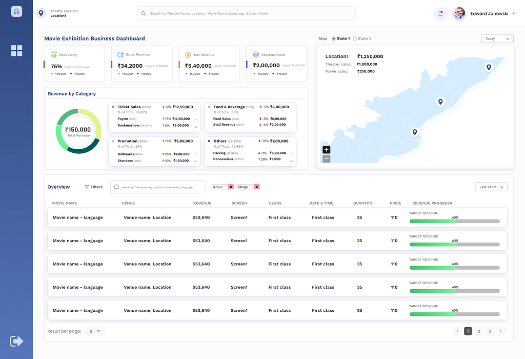The image size is (525, 359).
Task: Open the home icon in sidebar
Action: [x=17, y=11]
